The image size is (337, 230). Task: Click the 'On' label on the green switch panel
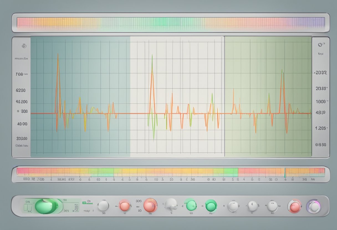(x=28, y=202)
